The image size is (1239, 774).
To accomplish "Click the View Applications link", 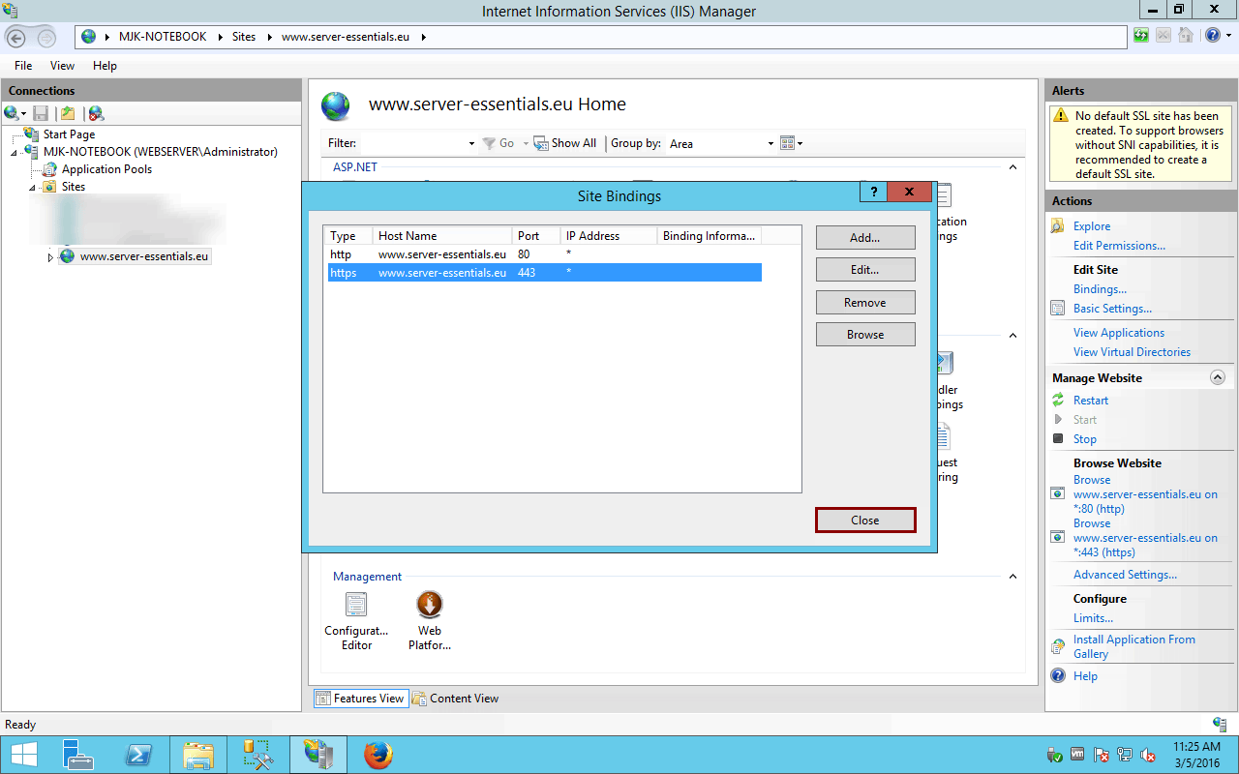I will point(1119,333).
